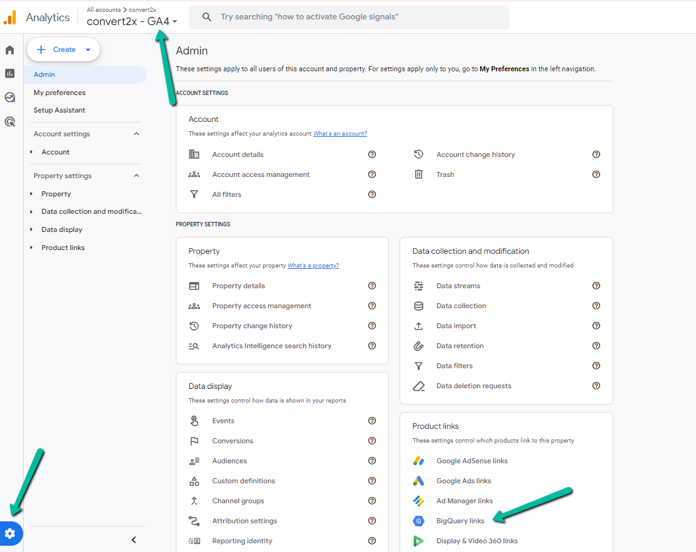Collapse the Property settings section
This screenshot has width=696, height=552.
136,176
